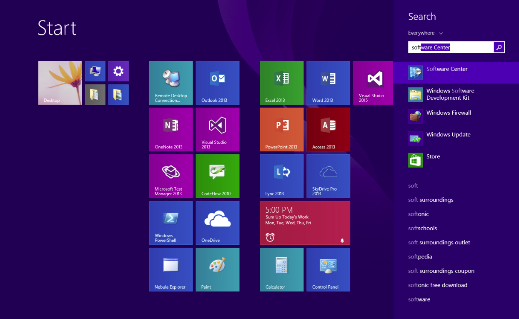Select 'soft surroundings' suggestion
This screenshot has height=319, width=519.
[431, 200]
